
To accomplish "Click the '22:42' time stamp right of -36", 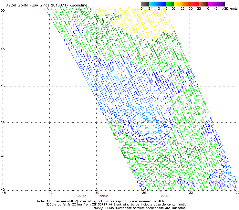I will (x=165, y=196).
